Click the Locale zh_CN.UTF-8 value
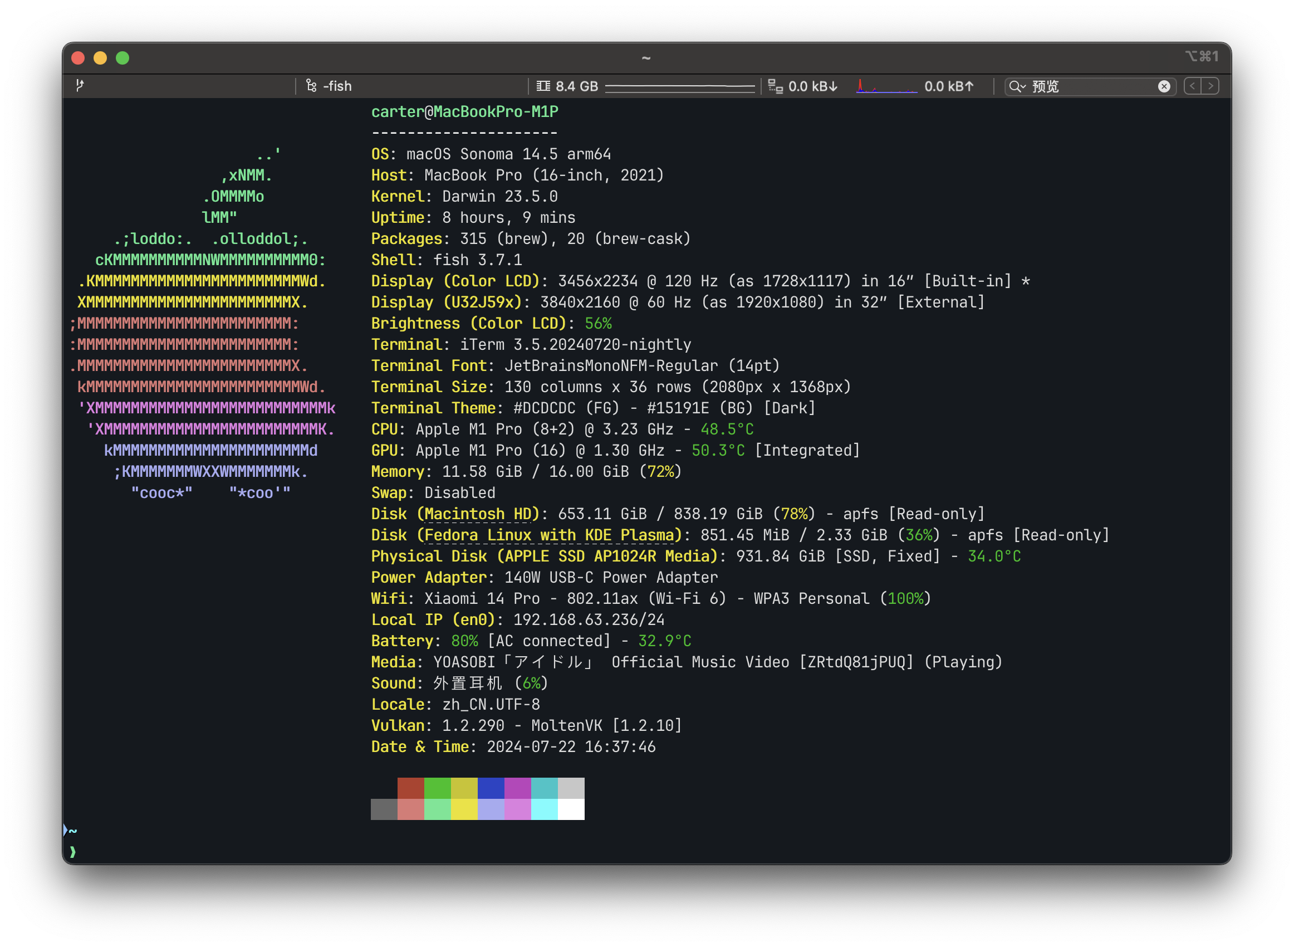Image resolution: width=1294 pixels, height=947 pixels. pyautogui.click(x=491, y=706)
